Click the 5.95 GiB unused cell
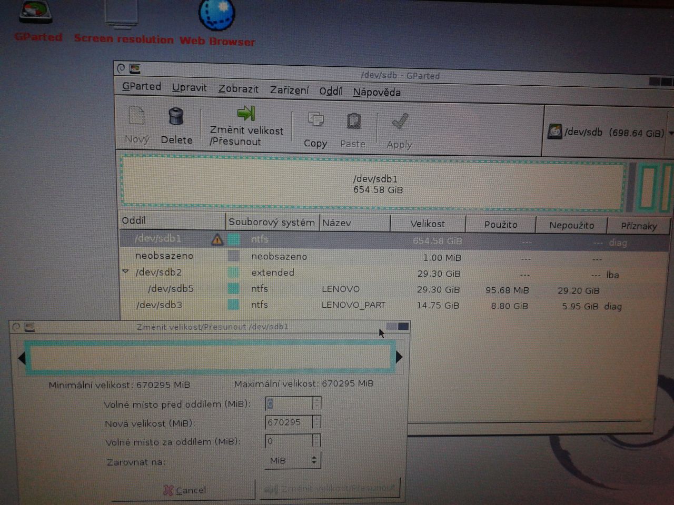The height and width of the screenshot is (505, 674). tap(580, 306)
